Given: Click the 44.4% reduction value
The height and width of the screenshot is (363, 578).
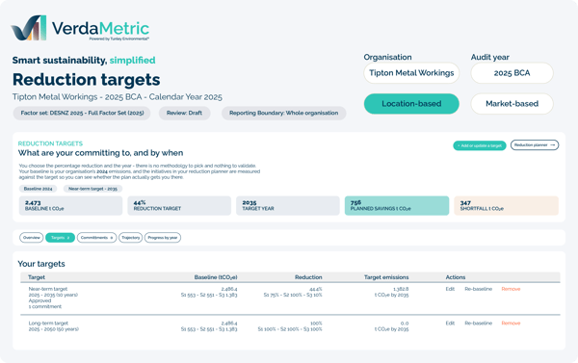Looking at the screenshot, I should click(316, 289).
